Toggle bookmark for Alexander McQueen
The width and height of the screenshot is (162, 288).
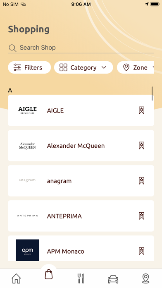[141, 146]
